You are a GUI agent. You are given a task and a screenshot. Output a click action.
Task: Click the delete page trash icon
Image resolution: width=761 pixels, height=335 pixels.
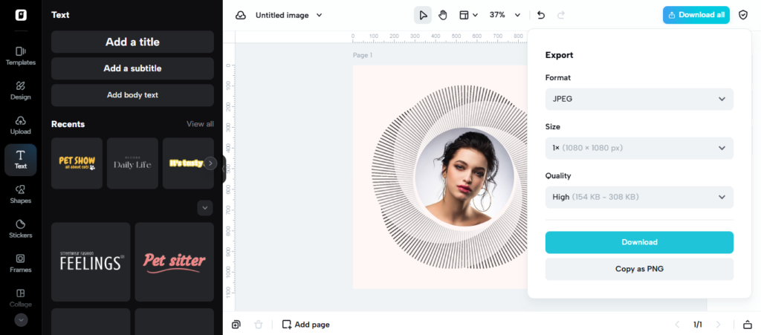click(x=259, y=325)
